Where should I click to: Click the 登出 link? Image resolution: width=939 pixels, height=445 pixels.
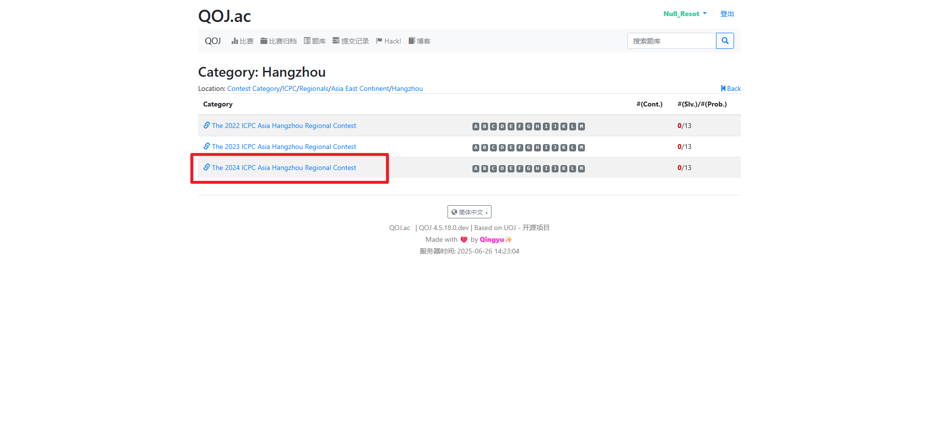click(727, 14)
